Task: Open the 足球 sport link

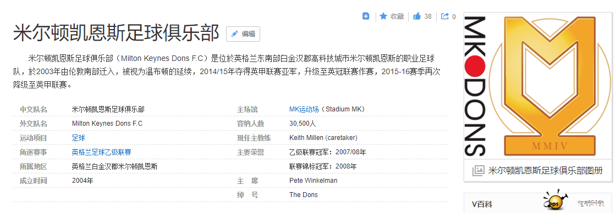Action: coord(79,138)
